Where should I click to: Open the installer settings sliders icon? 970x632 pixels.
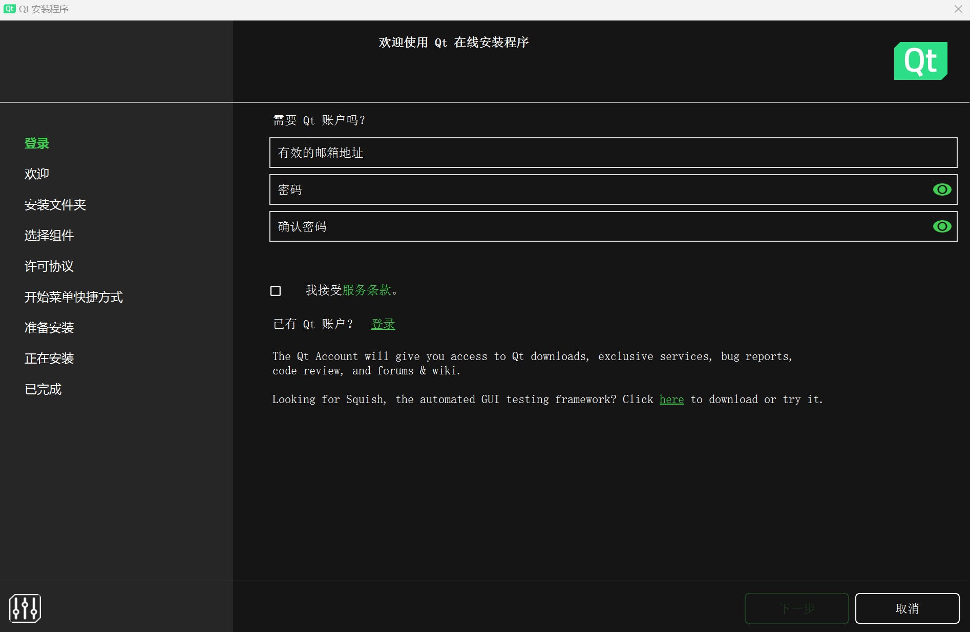tap(25, 608)
